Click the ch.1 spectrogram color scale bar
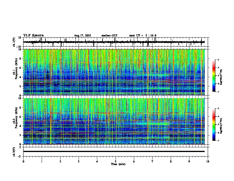Image resolution: width=234 pixels, height=181 pixels. tap(214, 76)
